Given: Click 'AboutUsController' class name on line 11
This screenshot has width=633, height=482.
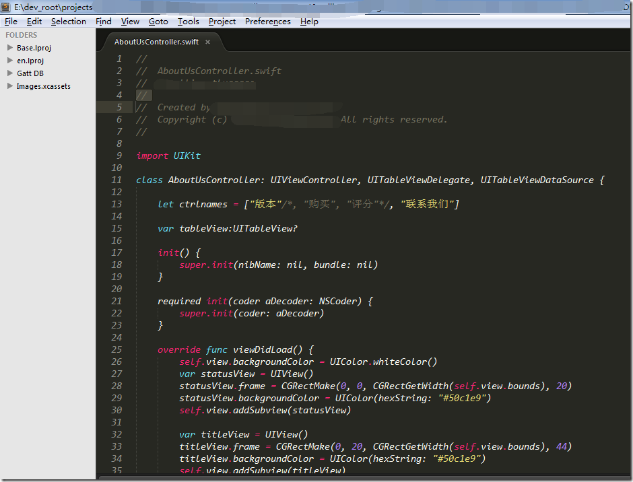Looking at the screenshot, I should click(214, 180).
